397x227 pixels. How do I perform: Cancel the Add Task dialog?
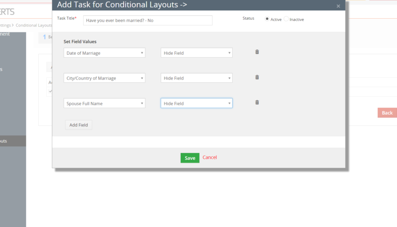click(210, 157)
